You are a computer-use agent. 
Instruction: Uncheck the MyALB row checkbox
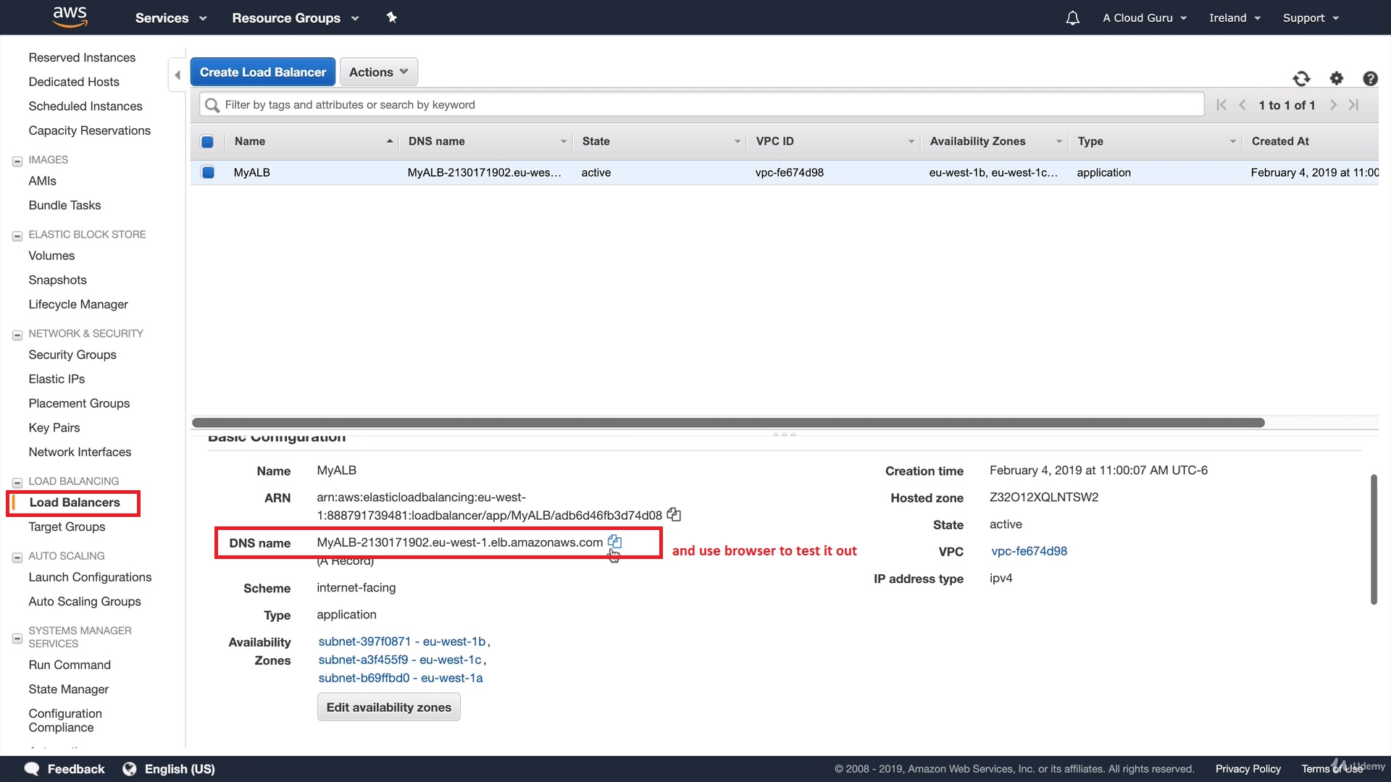point(208,172)
